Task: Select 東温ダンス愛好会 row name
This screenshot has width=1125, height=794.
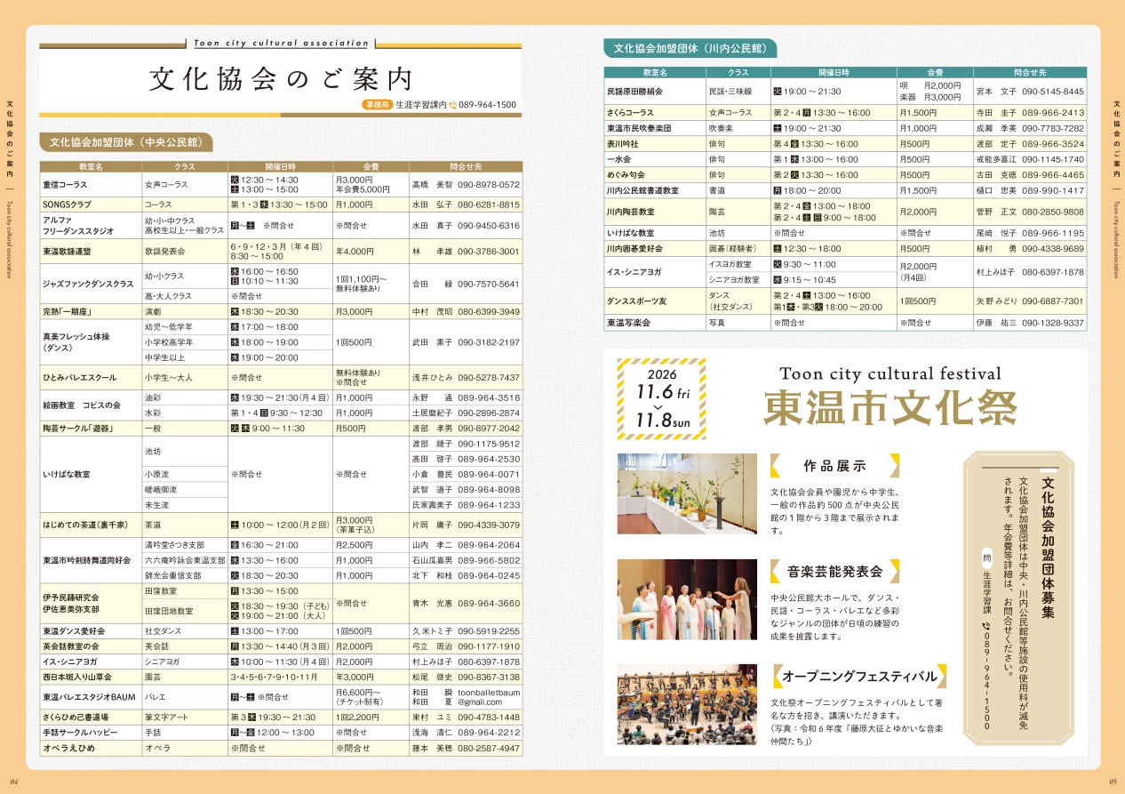Action: [x=75, y=631]
